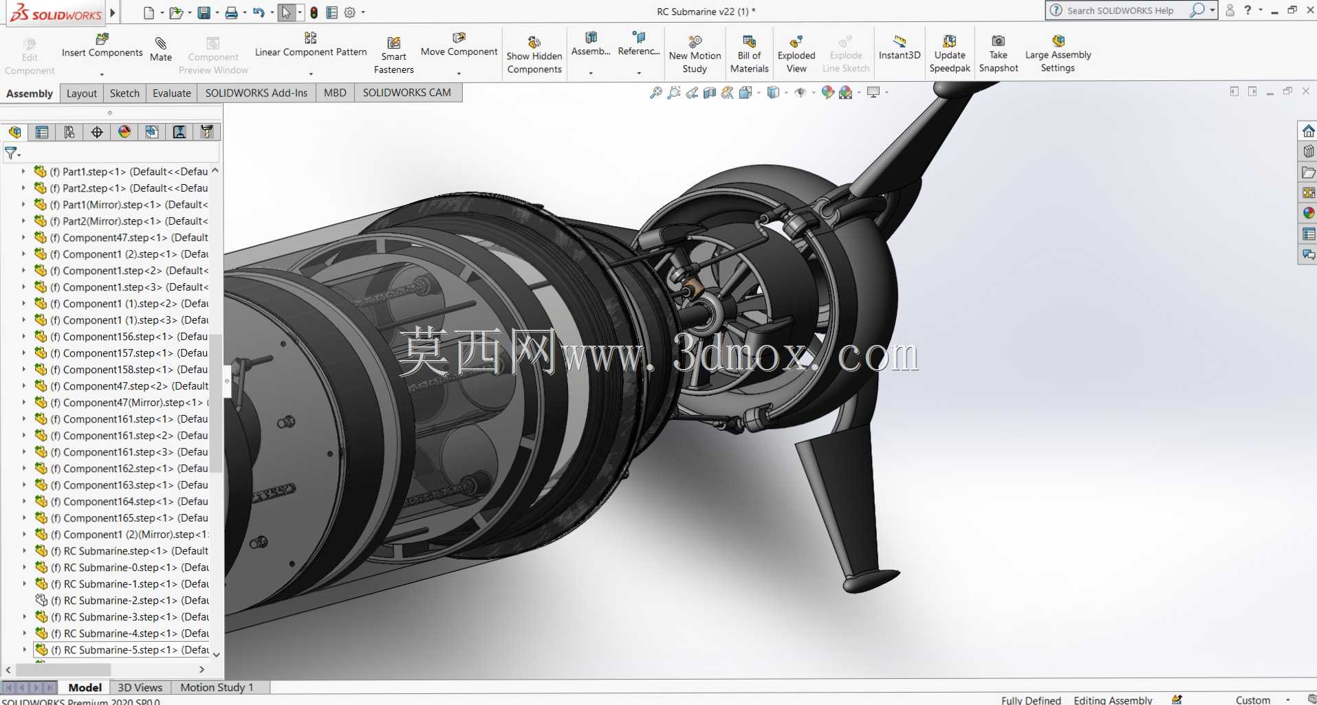Open the Linear Component Pattern dropdown arrow
This screenshot has height=705, width=1317.
(311, 74)
